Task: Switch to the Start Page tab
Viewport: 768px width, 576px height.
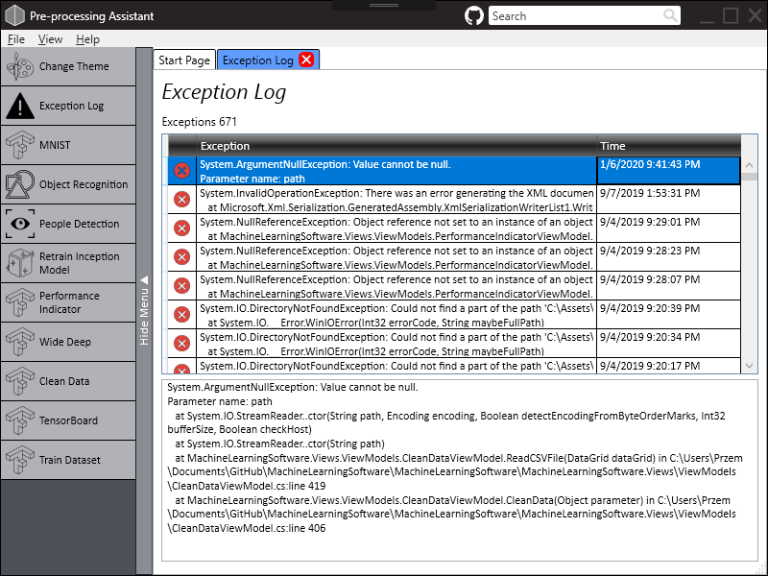Action: (x=184, y=60)
